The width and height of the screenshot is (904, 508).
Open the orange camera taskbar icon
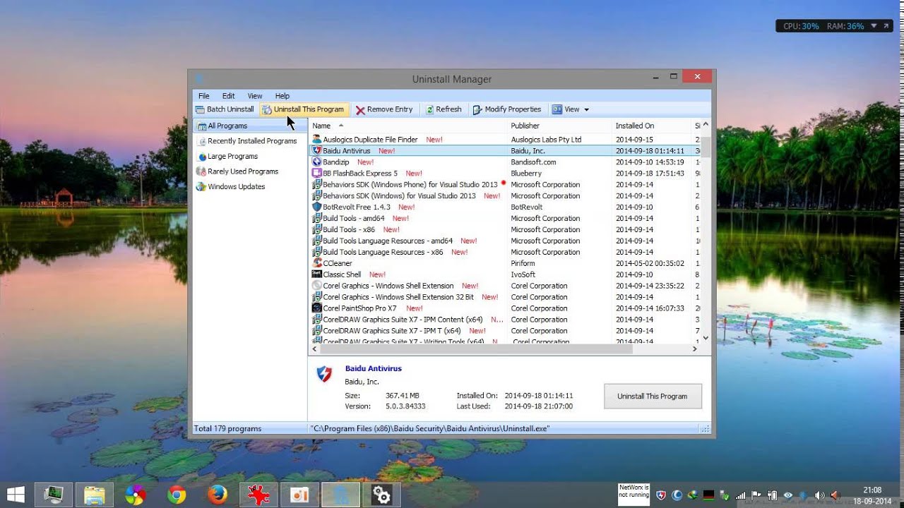tap(299, 495)
